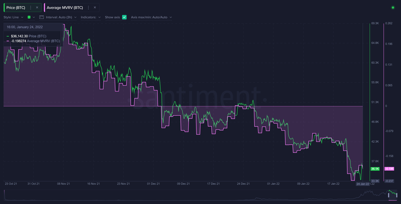Click the 42.3K price axis label
Viewport: 401px width, 204px height.
click(375, 141)
